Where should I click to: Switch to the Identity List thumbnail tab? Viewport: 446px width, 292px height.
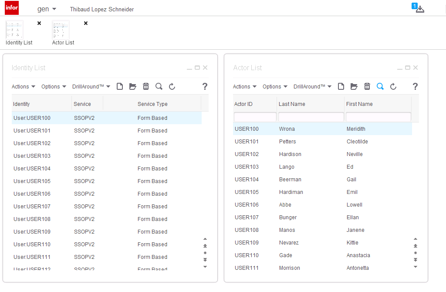[15, 30]
